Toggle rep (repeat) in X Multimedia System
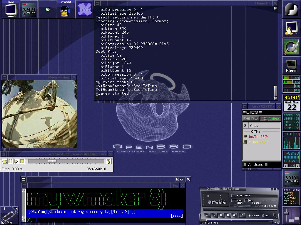Screen dimensions: 301x225 point(265,215)
